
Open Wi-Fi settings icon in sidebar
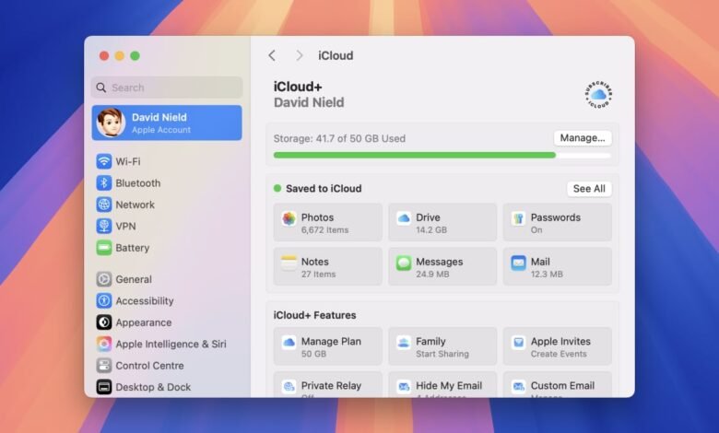(x=103, y=161)
